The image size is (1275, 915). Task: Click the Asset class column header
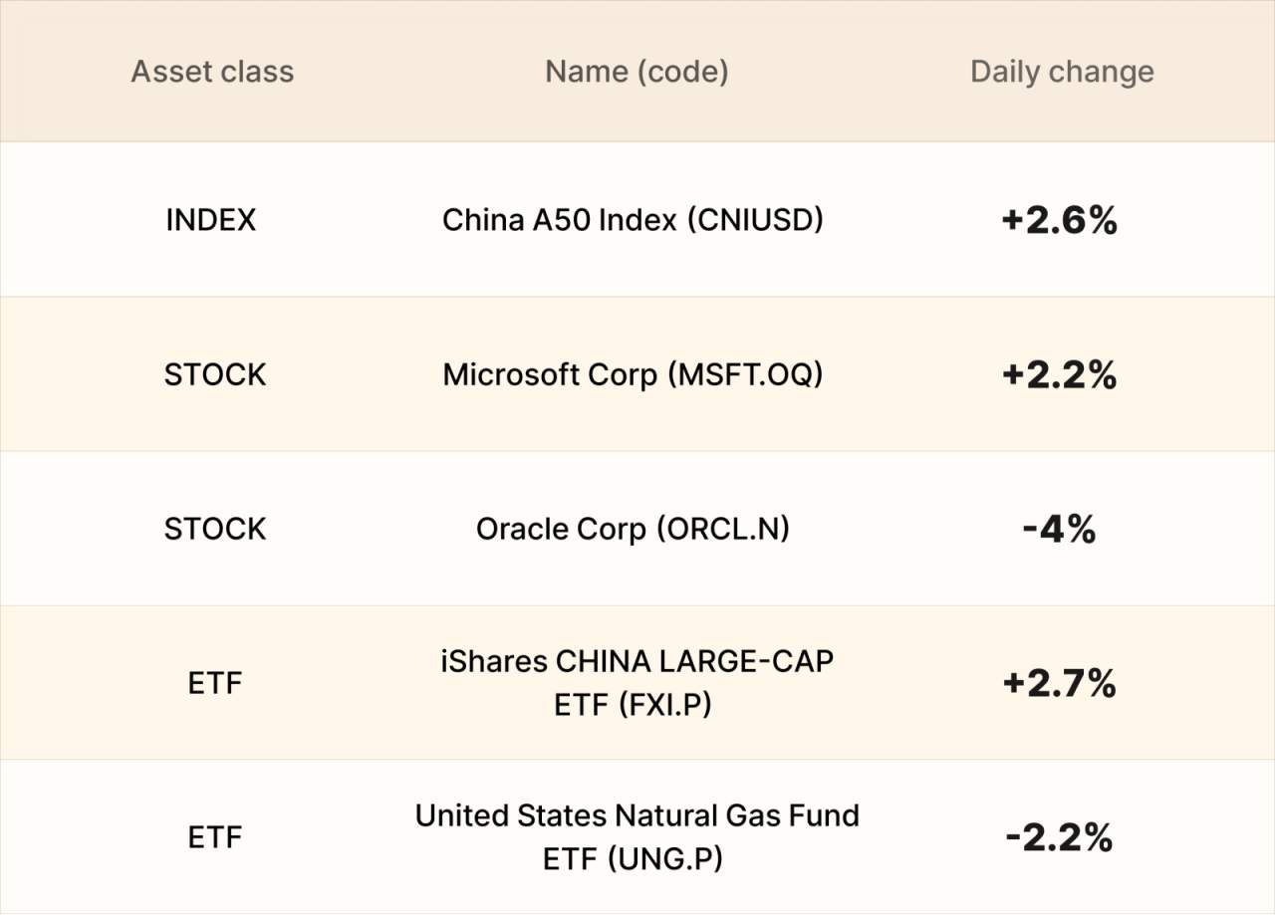tap(212, 72)
